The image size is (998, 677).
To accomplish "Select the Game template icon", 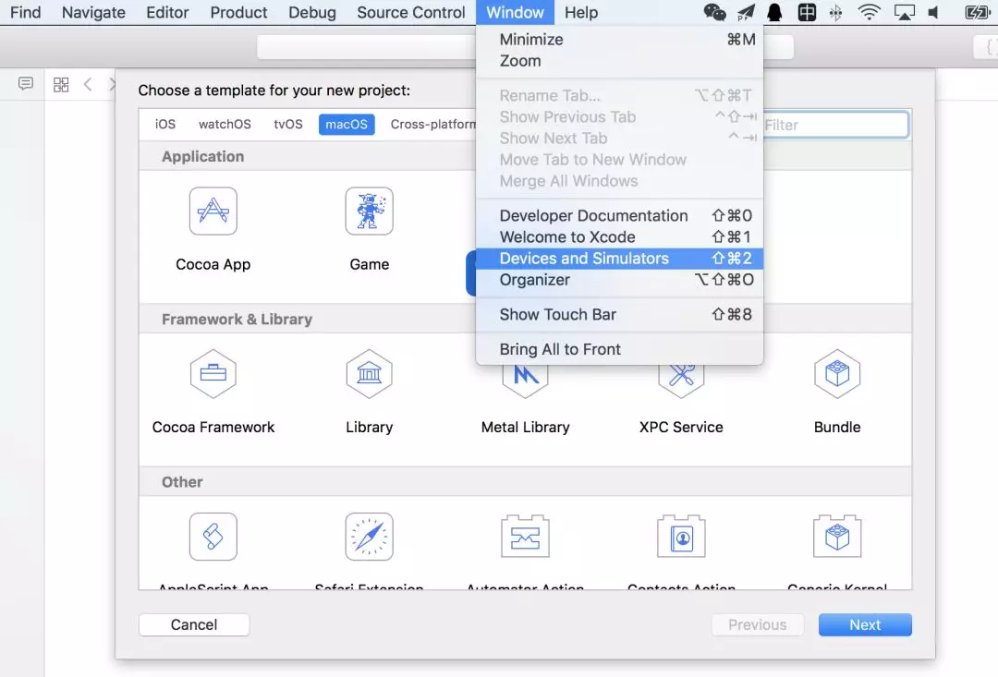I will click(x=369, y=212).
